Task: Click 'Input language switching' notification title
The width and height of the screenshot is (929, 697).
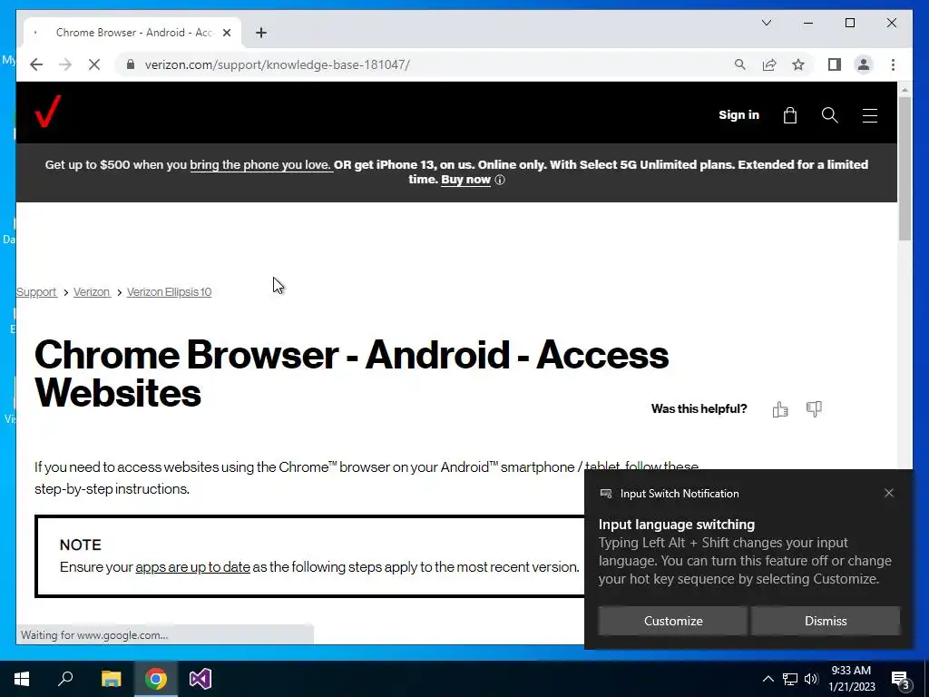Action: (x=677, y=525)
